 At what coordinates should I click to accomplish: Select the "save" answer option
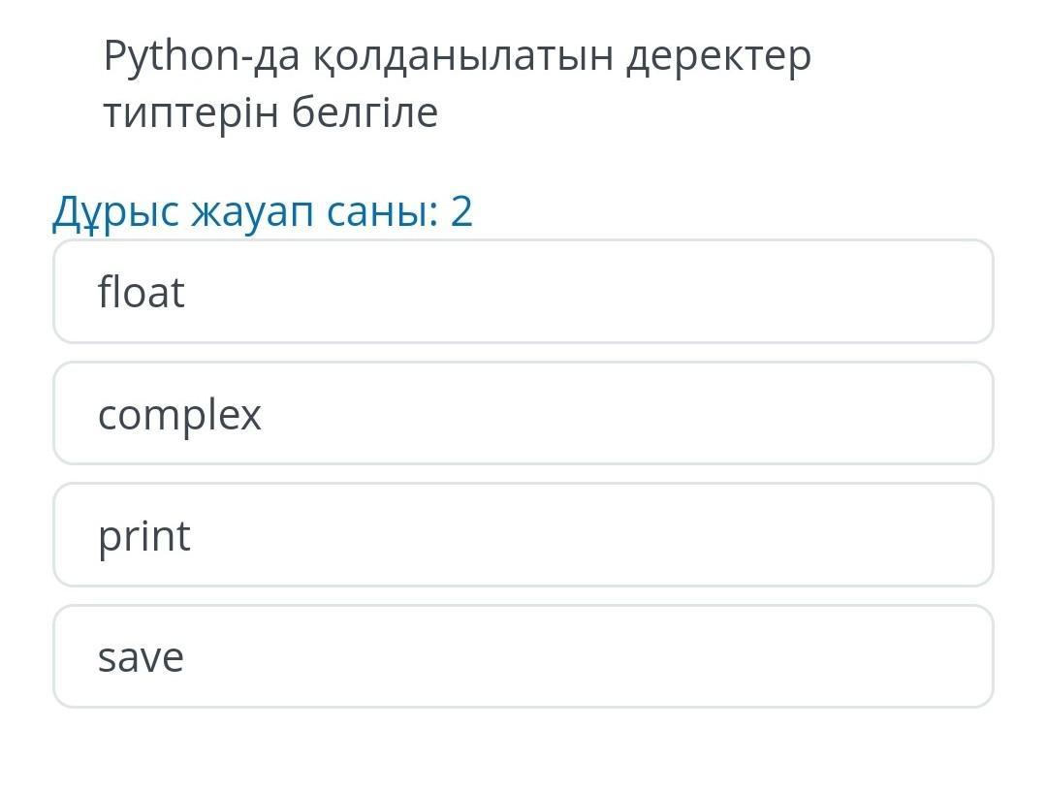coord(523,656)
